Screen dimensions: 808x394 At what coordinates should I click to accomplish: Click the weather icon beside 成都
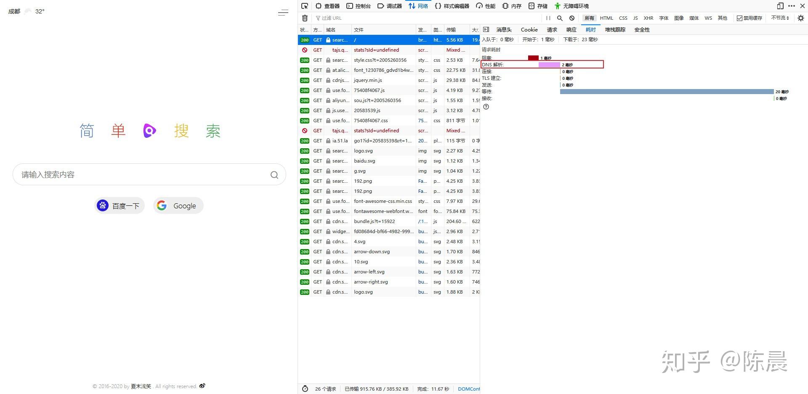(28, 11)
